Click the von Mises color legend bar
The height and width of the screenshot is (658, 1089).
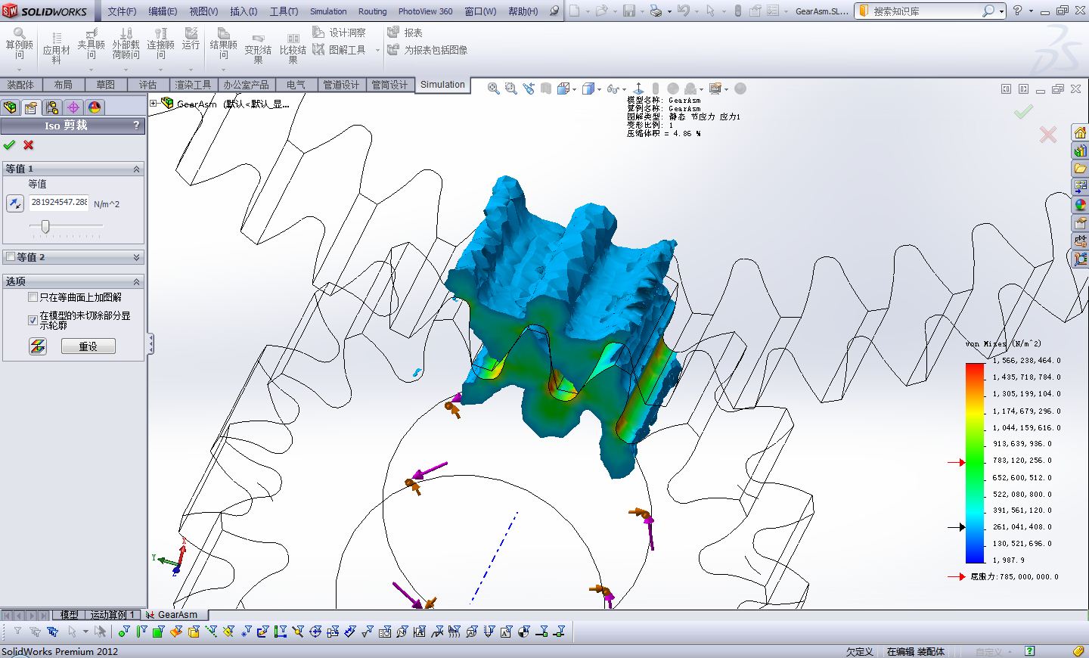click(x=975, y=463)
